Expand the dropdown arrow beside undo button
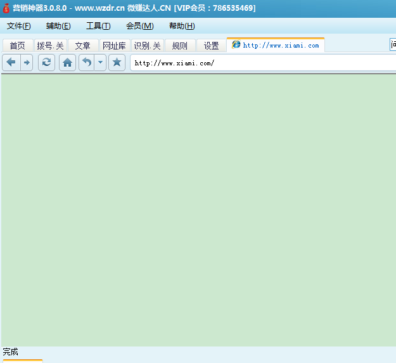 (100, 62)
